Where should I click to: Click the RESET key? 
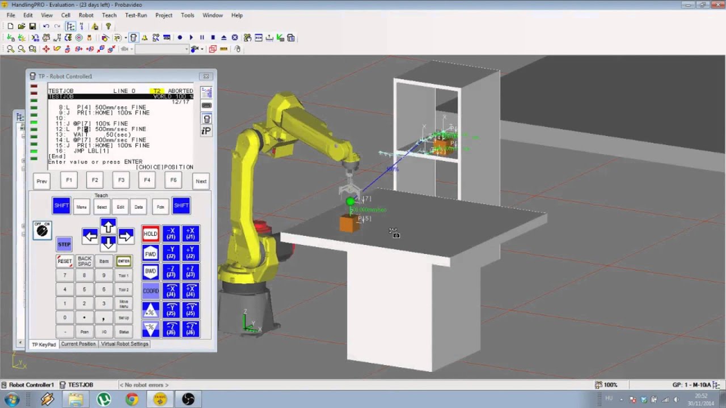pos(65,261)
